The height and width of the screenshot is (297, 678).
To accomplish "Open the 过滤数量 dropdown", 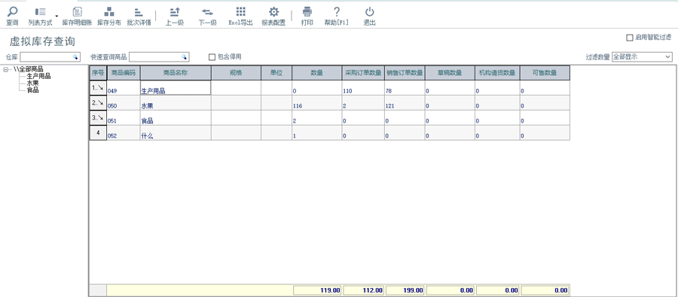I will click(642, 56).
